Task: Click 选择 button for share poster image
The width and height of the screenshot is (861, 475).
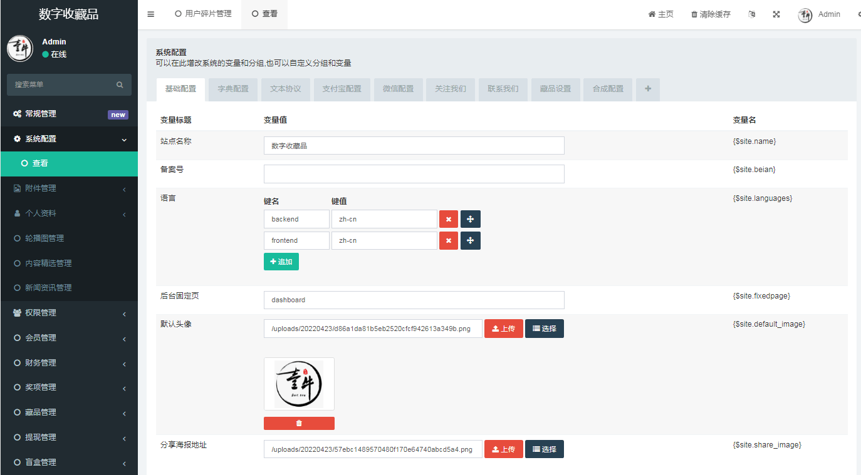Action: coord(544,449)
